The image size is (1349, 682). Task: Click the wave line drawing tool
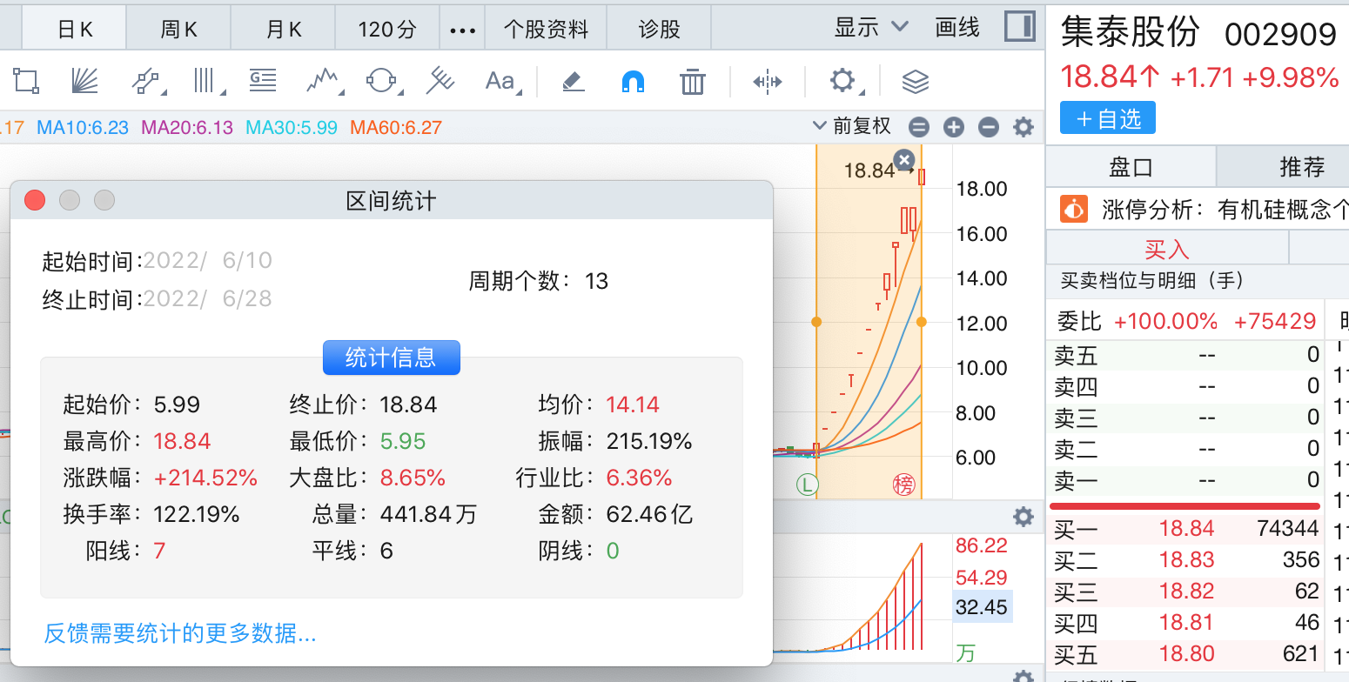pyautogui.click(x=322, y=81)
